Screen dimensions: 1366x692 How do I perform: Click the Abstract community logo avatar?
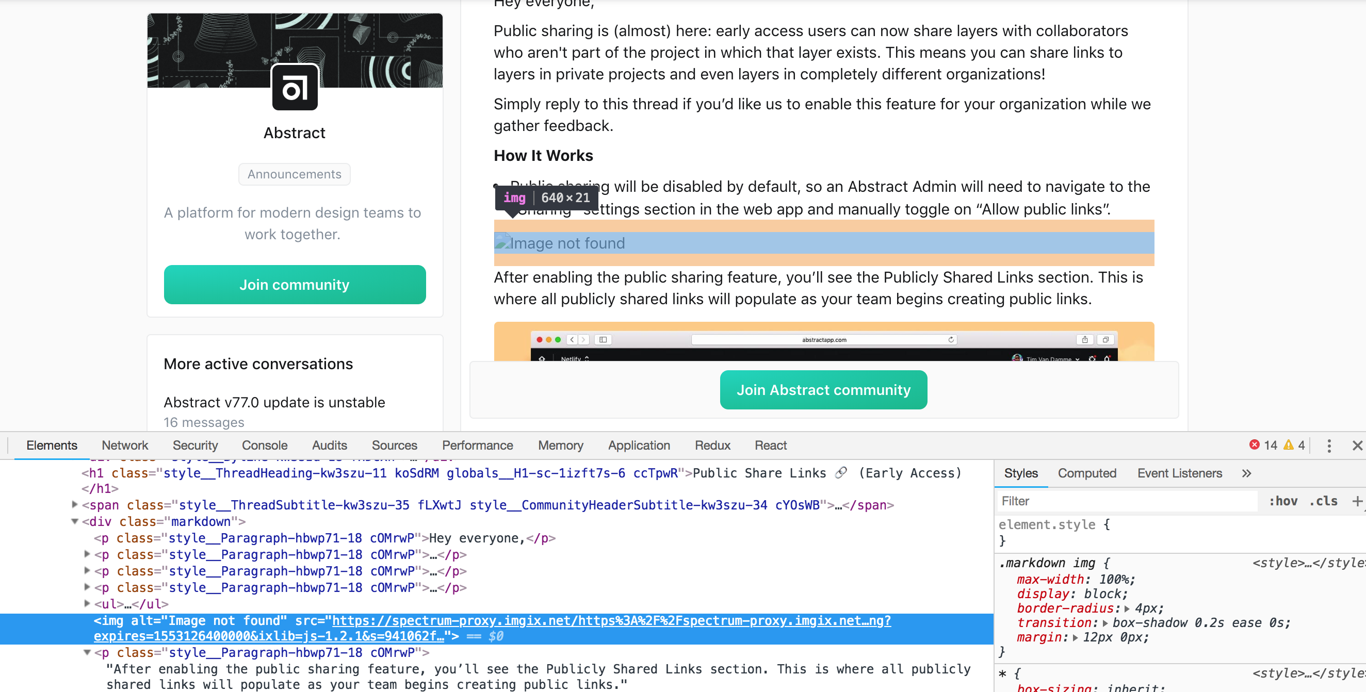point(295,88)
